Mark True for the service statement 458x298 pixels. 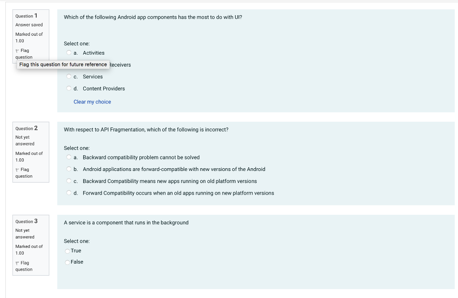tap(68, 251)
